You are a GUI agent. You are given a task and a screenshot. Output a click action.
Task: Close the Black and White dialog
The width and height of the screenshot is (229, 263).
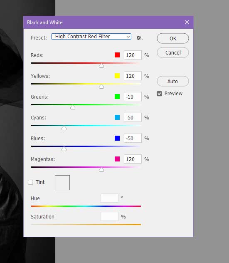(187, 22)
